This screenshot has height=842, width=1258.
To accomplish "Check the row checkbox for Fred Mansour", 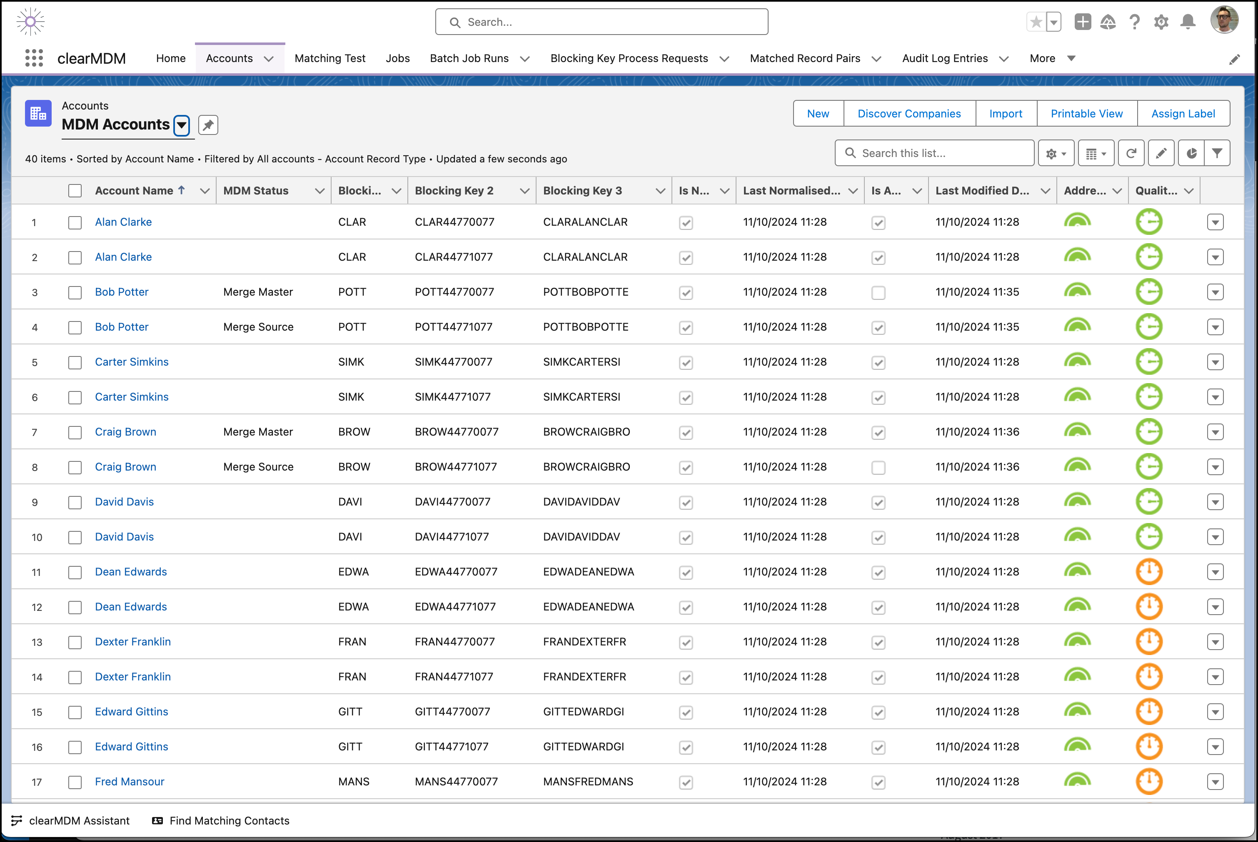I will click(75, 782).
